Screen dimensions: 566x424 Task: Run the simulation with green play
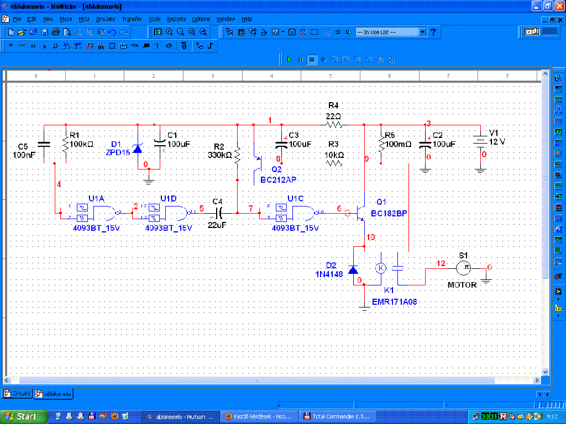pyautogui.click(x=289, y=60)
